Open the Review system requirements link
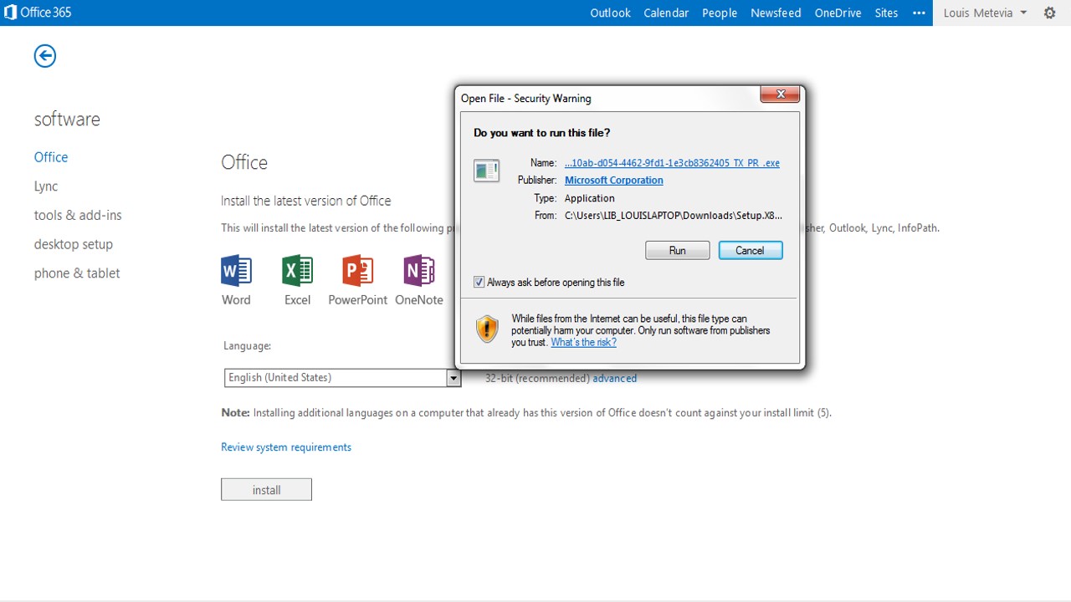The width and height of the screenshot is (1071, 602). (286, 447)
